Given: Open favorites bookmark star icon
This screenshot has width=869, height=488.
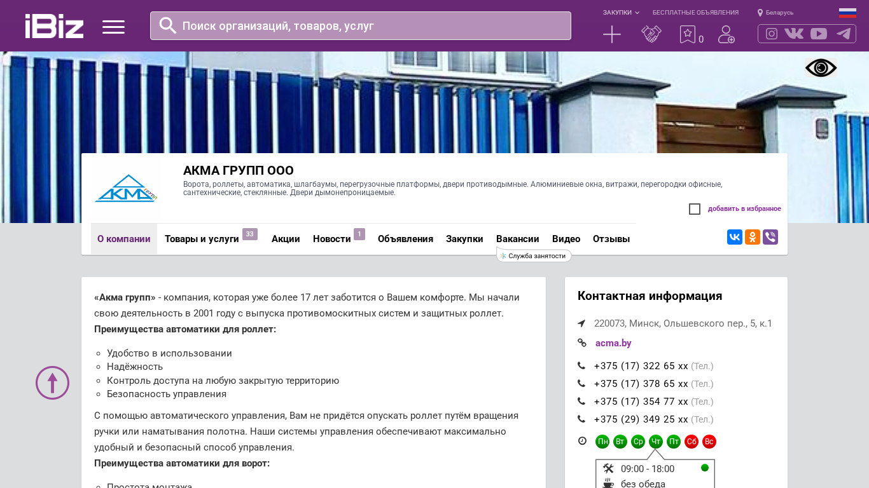Looking at the screenshot, I should coord(688,34).
